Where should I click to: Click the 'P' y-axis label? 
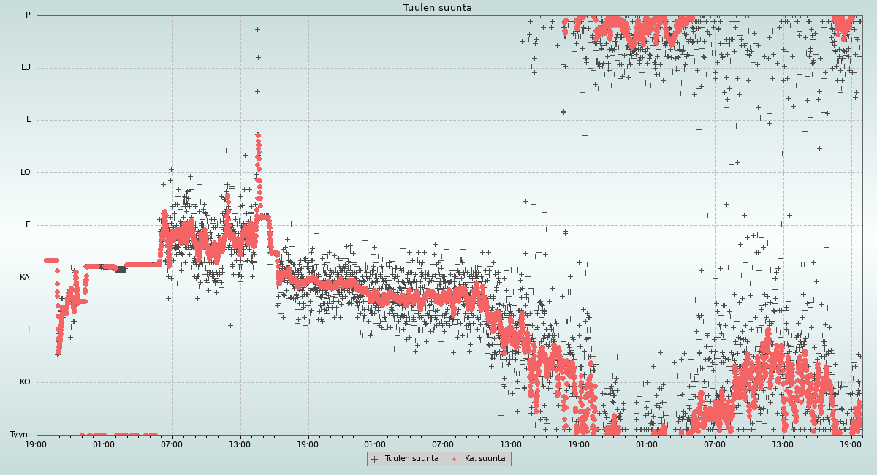tap(28, 15)
